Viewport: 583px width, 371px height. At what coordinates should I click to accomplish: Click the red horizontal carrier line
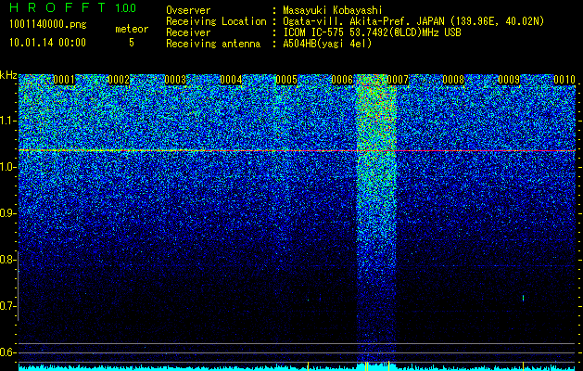[297, 150]
